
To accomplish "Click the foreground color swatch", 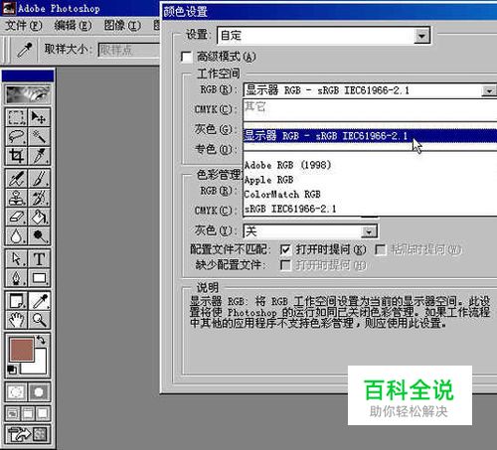I will pyautogui.click(x=22, y=350).
